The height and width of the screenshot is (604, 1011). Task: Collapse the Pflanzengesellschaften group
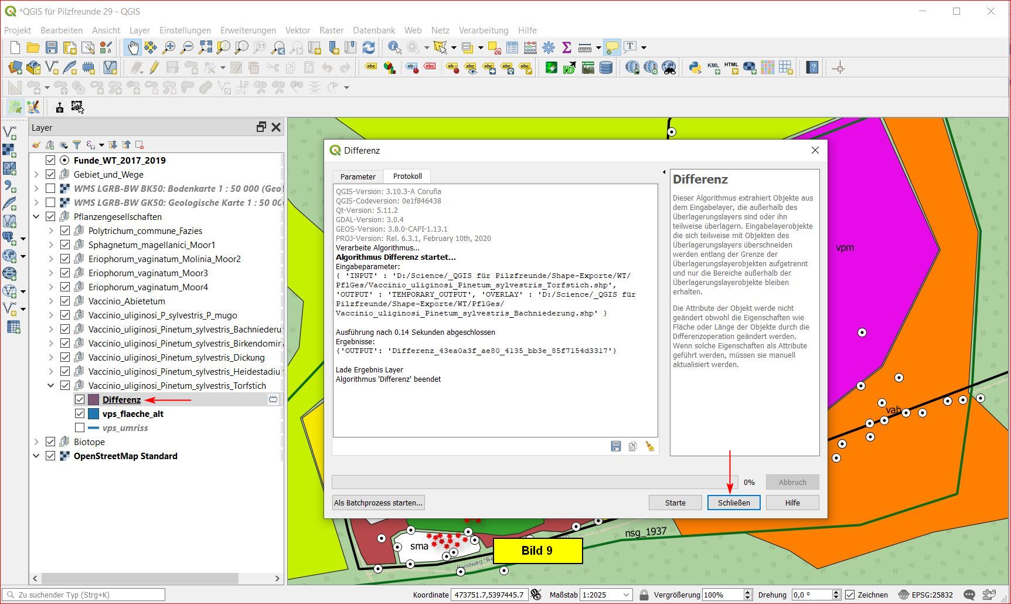pyautogui.click(x=36, y=216)
